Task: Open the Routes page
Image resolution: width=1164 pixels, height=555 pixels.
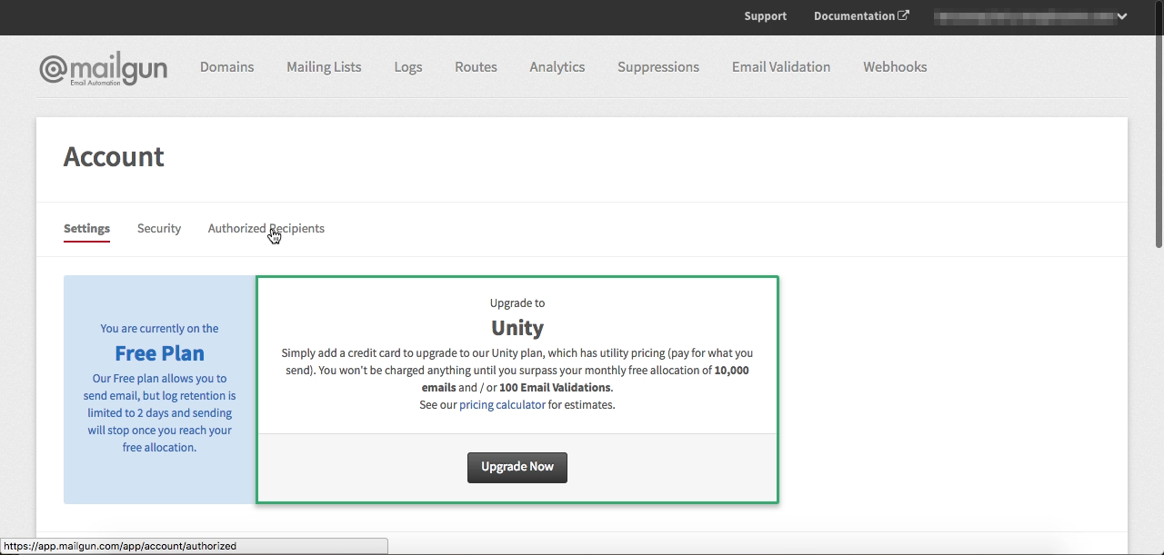Action: coord(476,67)
